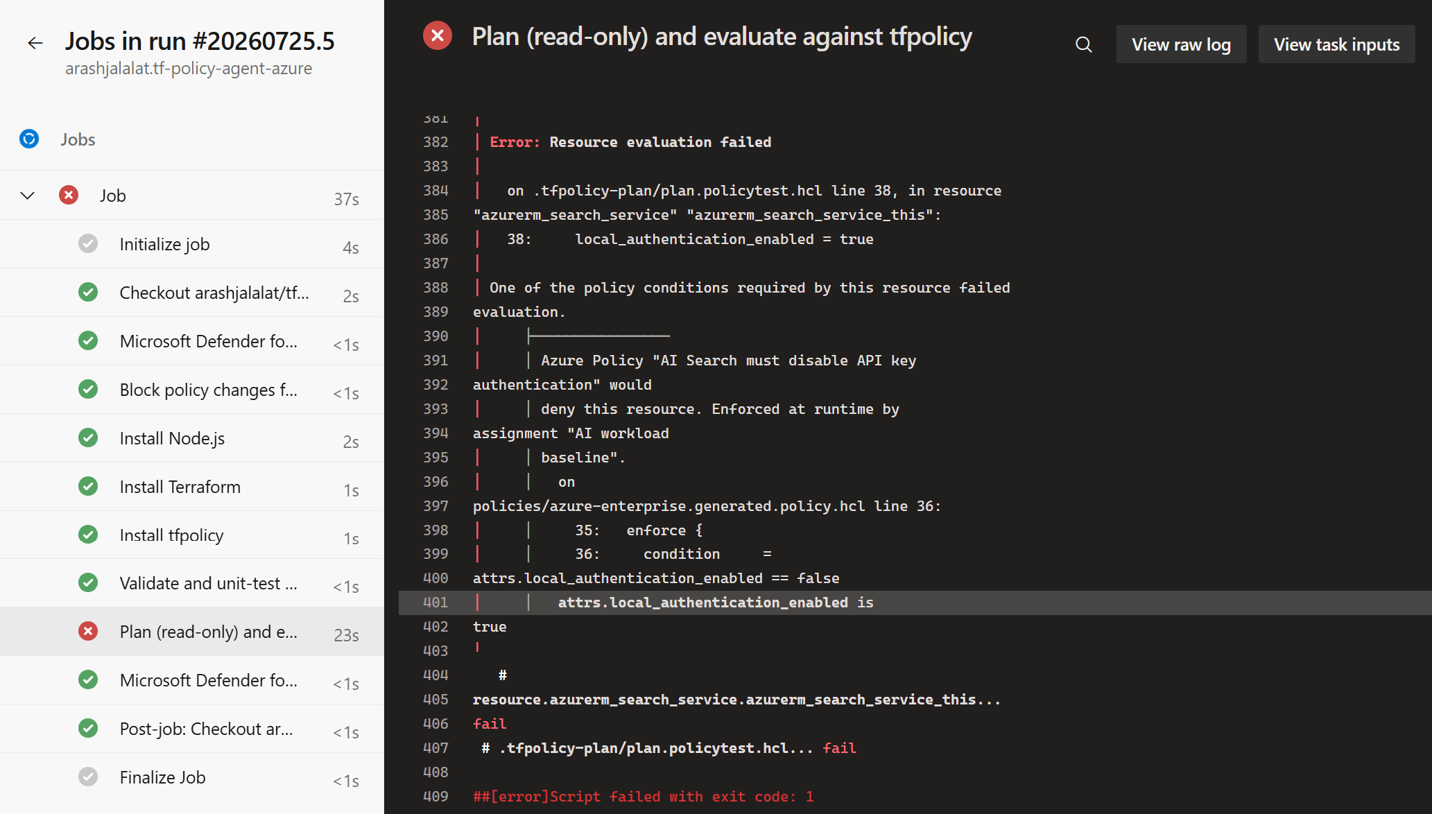This screenshot has width=1432, height=814.
Task: Click the red 'fail' text on line 406
Action: (x=490, y=724)
